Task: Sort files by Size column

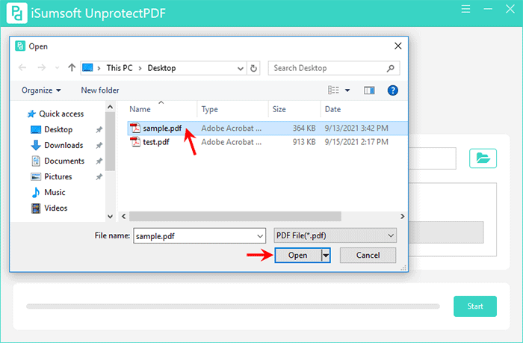Action: tap(279, 109)
